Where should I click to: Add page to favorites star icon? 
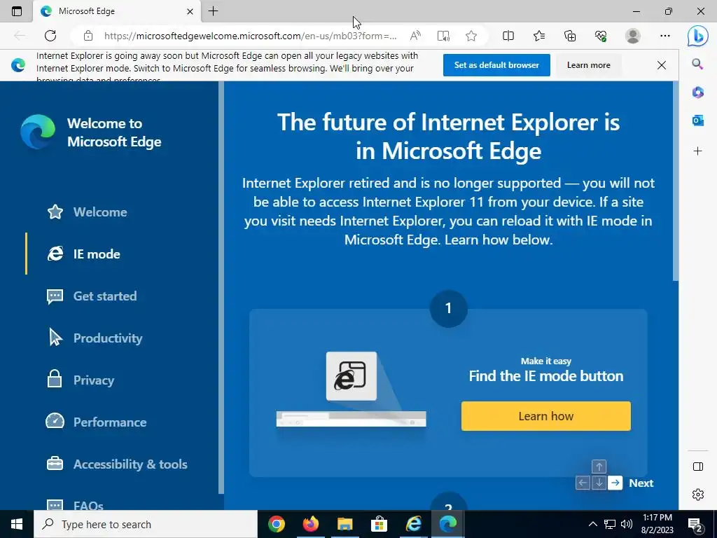pos(471,36)
